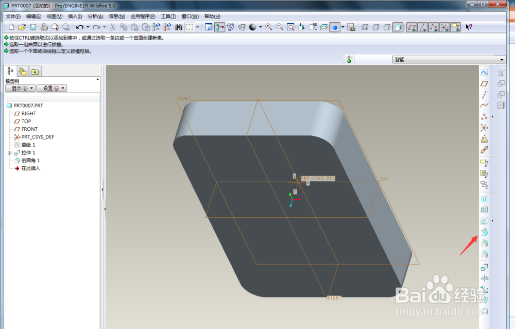Open the 模型树 panel arrow dropdown
Image resolution: width=515 pixels, height=329 pixels.
tap(97, 80)
